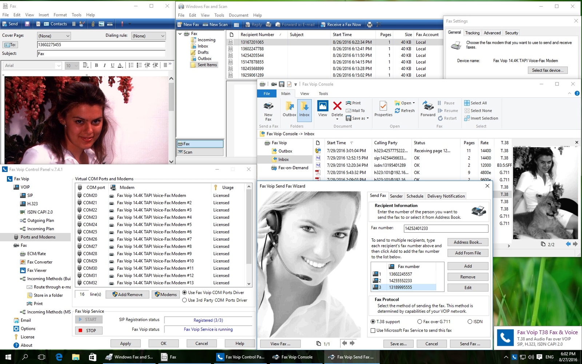Screen dimensions: 582x364
Task: Expand the Dialing rule dropdown
Action: [149, 36]
